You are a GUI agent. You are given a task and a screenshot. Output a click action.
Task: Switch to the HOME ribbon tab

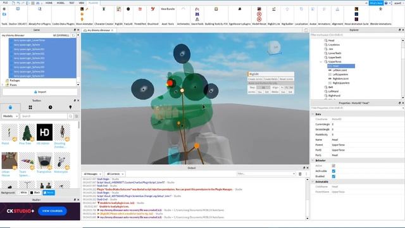(x=49, y=3)
